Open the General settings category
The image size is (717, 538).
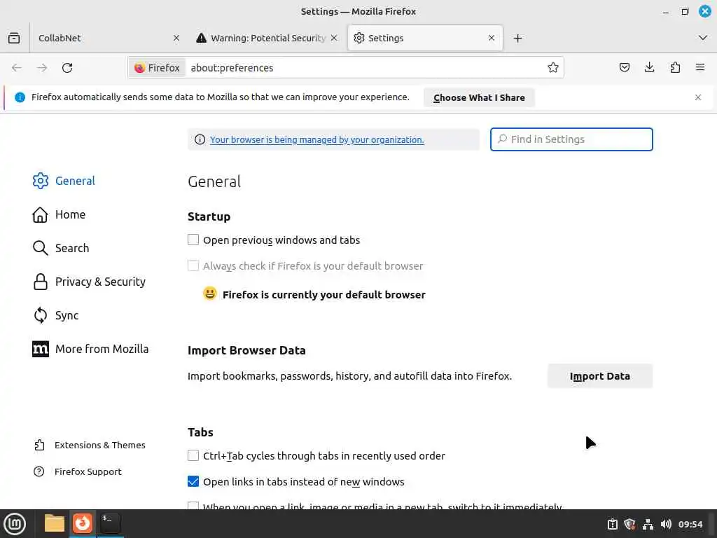point(64,181)
